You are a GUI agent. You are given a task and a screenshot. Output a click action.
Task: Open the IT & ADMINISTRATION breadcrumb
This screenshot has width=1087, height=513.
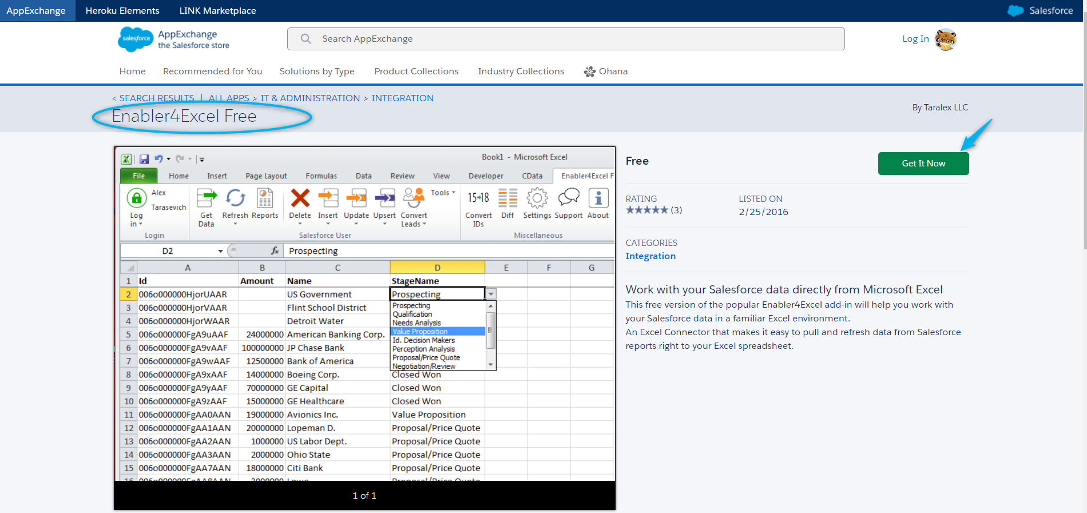coord(310,98)
